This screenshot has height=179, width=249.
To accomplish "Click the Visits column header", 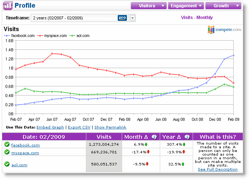I will pyautogui.click(x=104, y=137).
